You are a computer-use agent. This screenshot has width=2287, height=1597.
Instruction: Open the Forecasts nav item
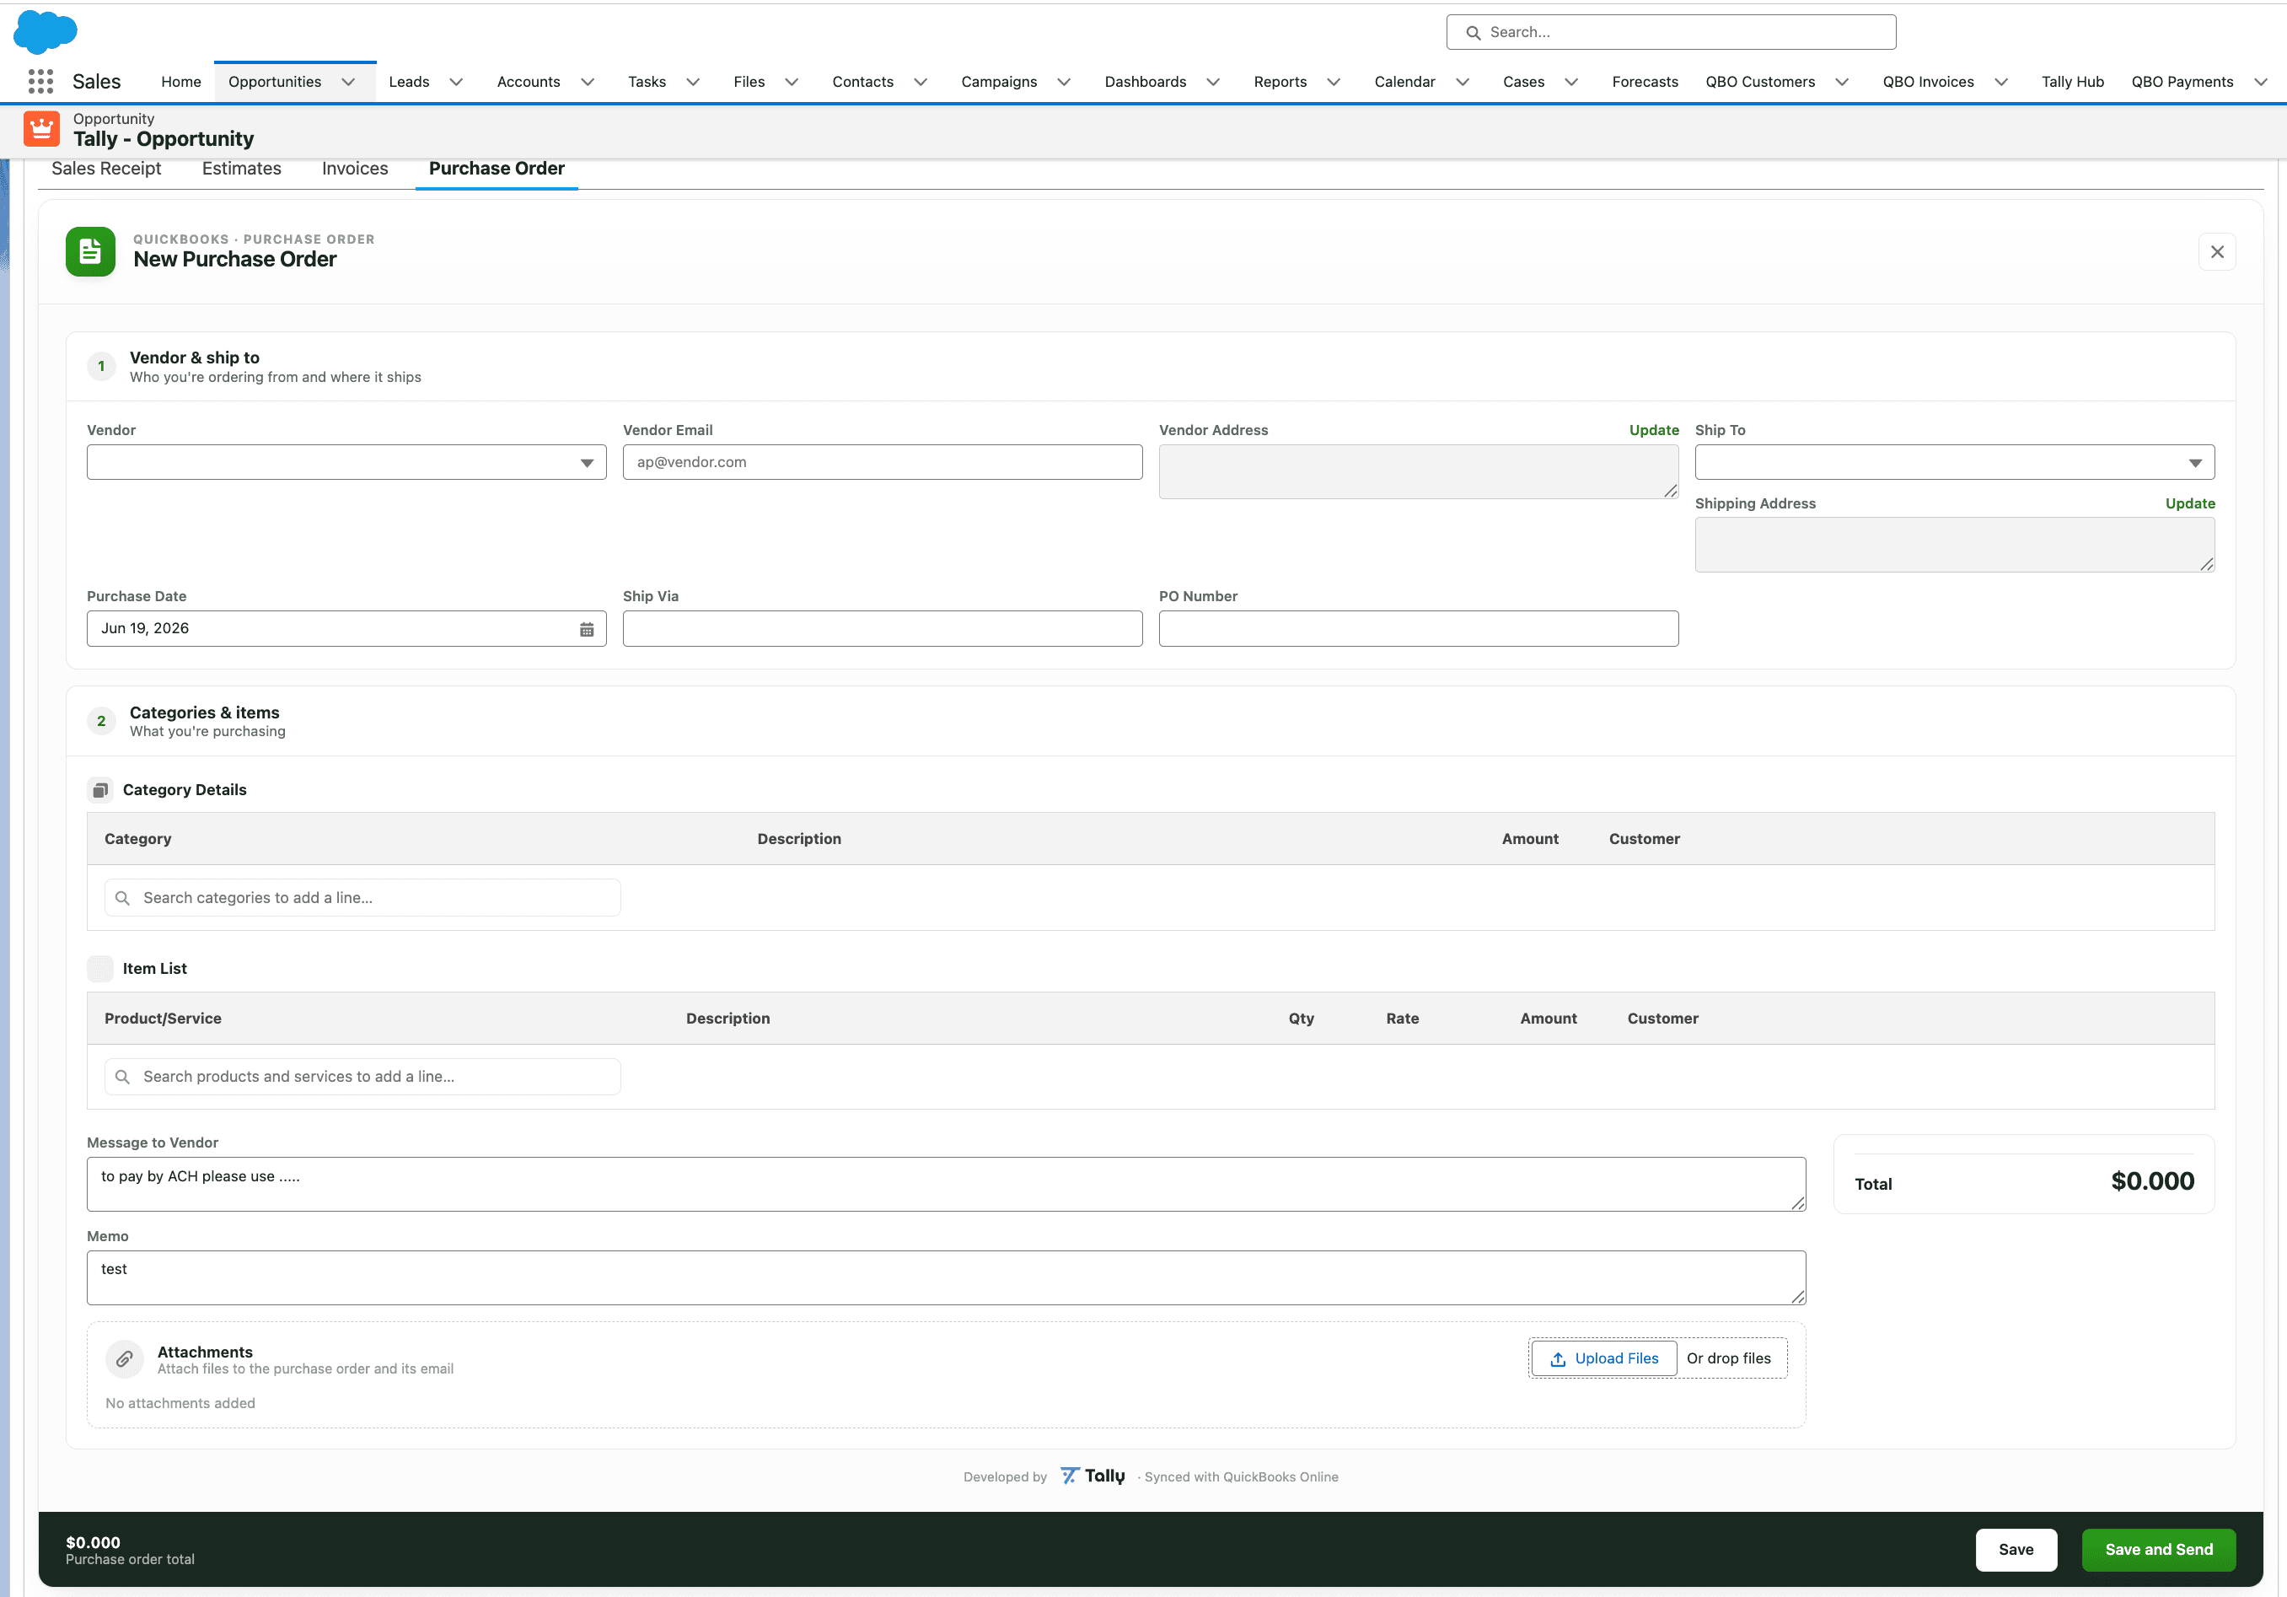click(1645, 82)
